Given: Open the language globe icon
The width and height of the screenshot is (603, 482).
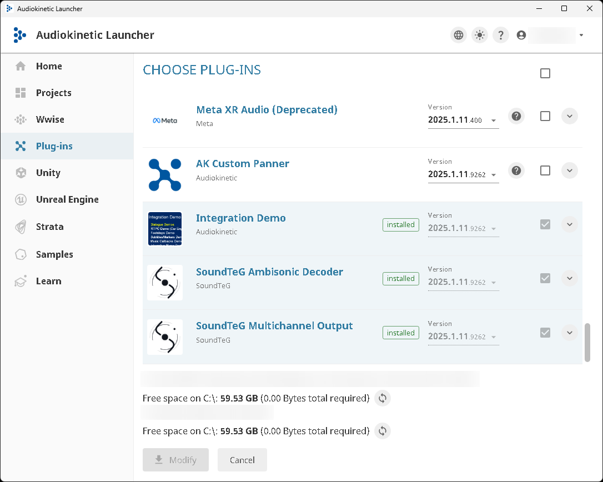Looking at the screenshot, I should pos(459,35).
